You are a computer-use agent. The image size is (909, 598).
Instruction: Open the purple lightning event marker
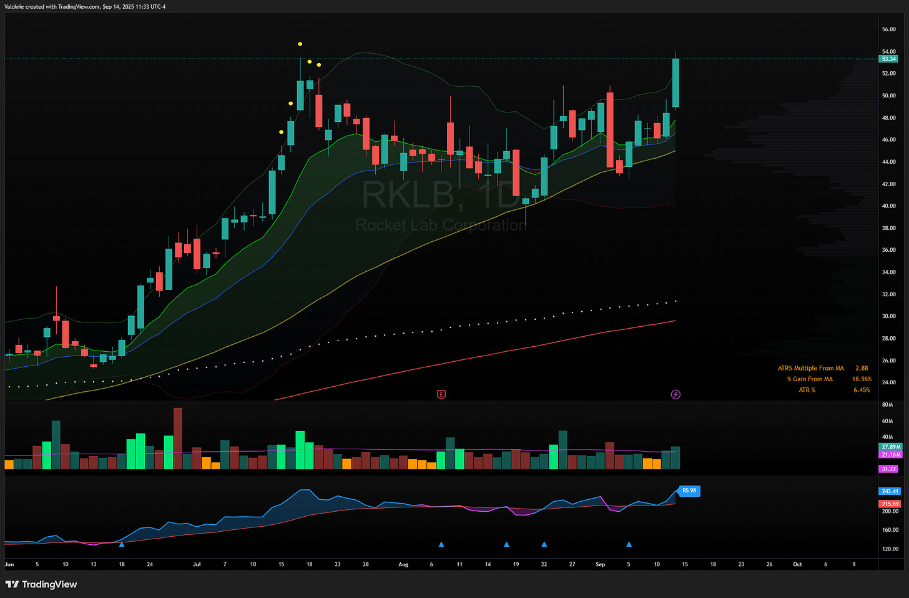(676, 394)
